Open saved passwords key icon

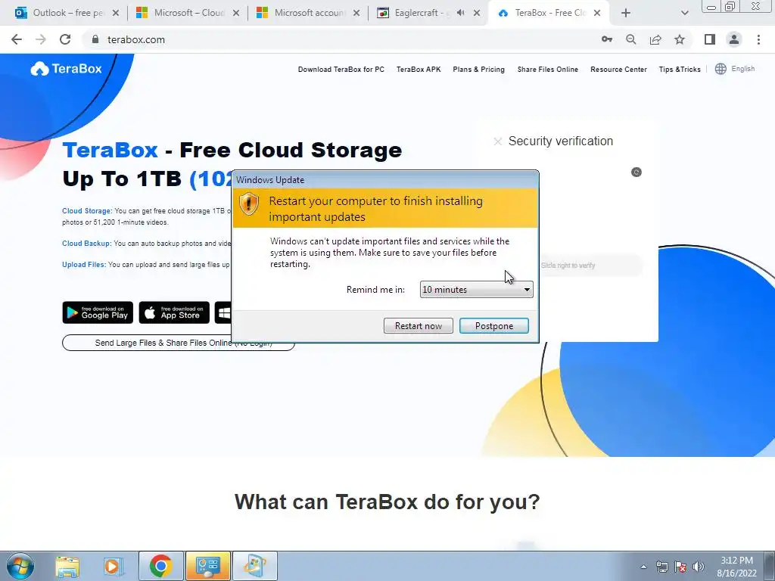[x=607, y=39]
